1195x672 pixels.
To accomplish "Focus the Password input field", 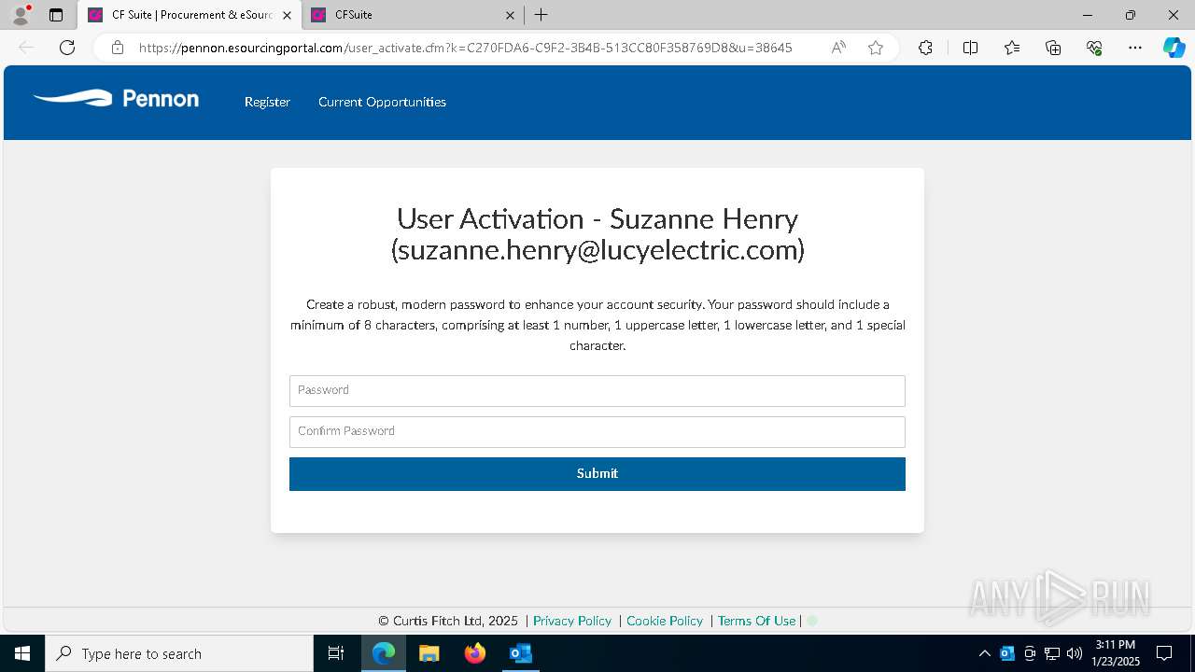I will click(597, 391).
